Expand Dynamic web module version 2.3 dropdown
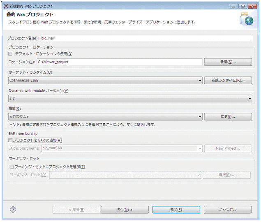261x222 pixels. [x=130, y=99]
